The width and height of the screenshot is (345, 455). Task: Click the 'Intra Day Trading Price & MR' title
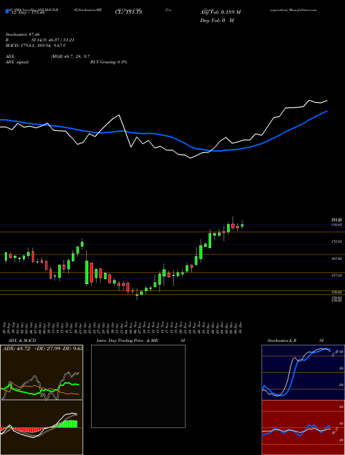pos(127,341)
